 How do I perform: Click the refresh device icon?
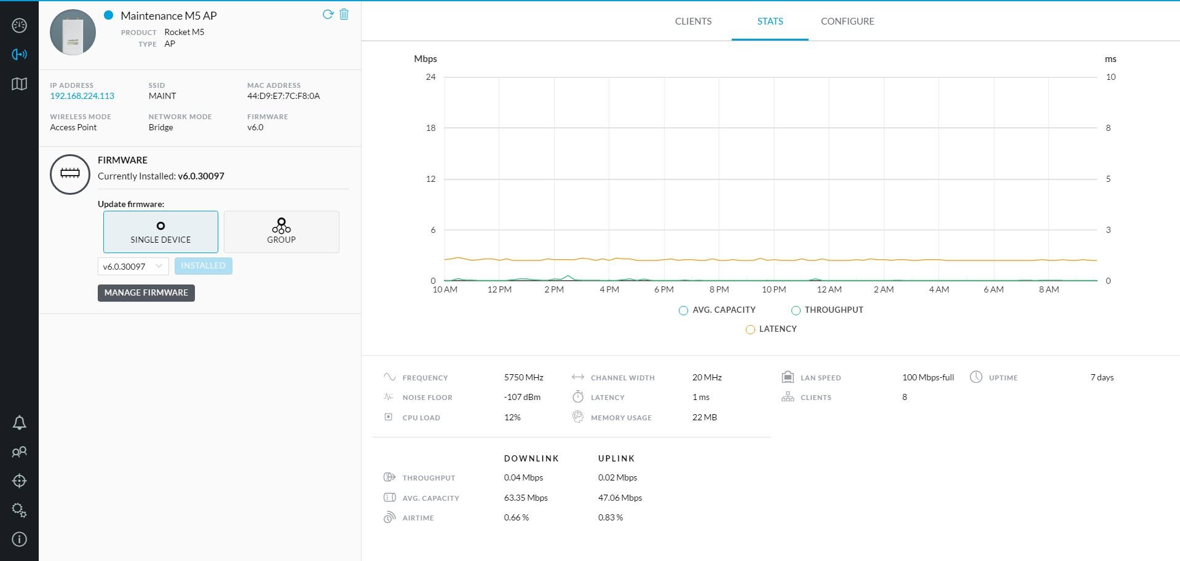click(328, 15)
